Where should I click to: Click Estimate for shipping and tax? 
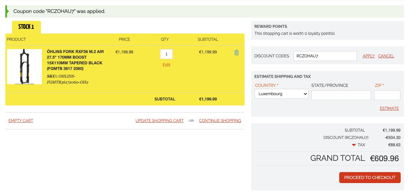tap(389, 108)
